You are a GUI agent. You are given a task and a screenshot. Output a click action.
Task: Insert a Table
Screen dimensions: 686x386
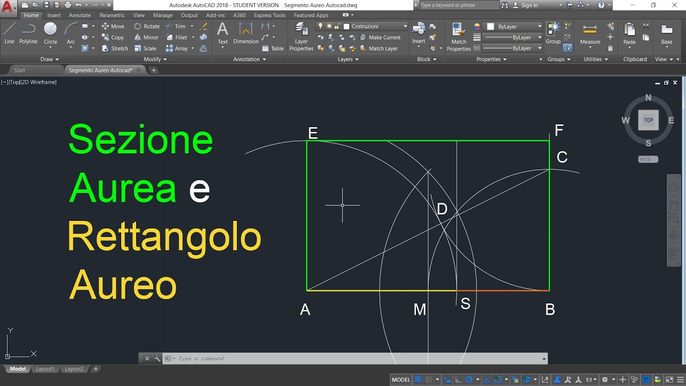(273, 48)
